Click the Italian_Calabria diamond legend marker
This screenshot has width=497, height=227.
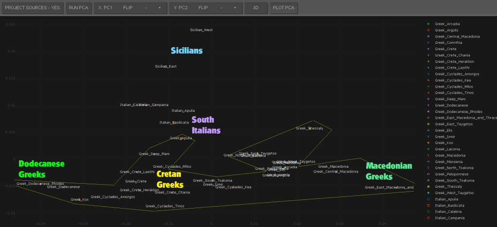428,212
